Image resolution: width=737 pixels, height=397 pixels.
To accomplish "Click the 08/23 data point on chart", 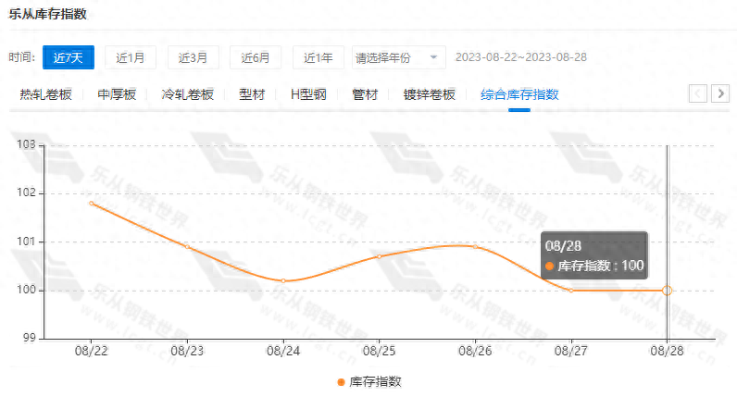I will point(187,247).
